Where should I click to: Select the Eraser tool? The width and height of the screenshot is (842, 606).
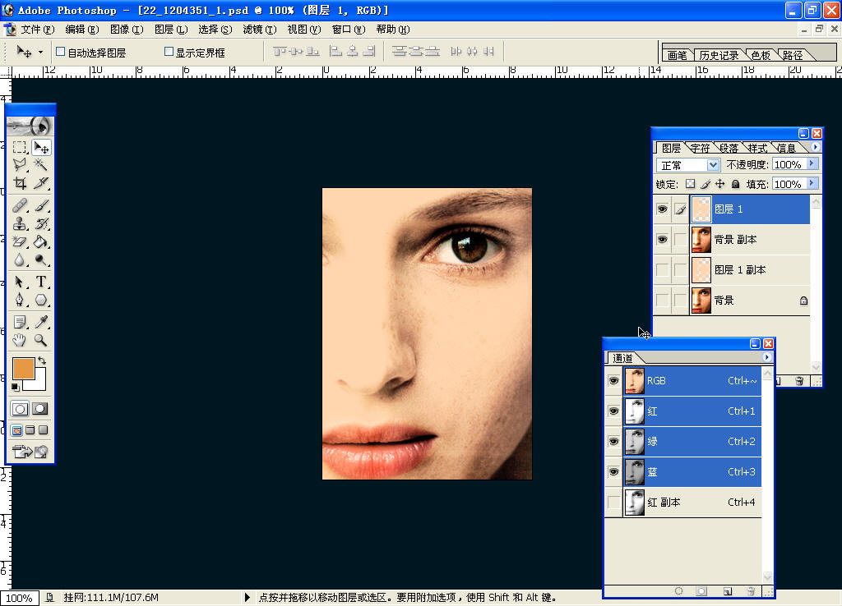[x=20, y=241]
